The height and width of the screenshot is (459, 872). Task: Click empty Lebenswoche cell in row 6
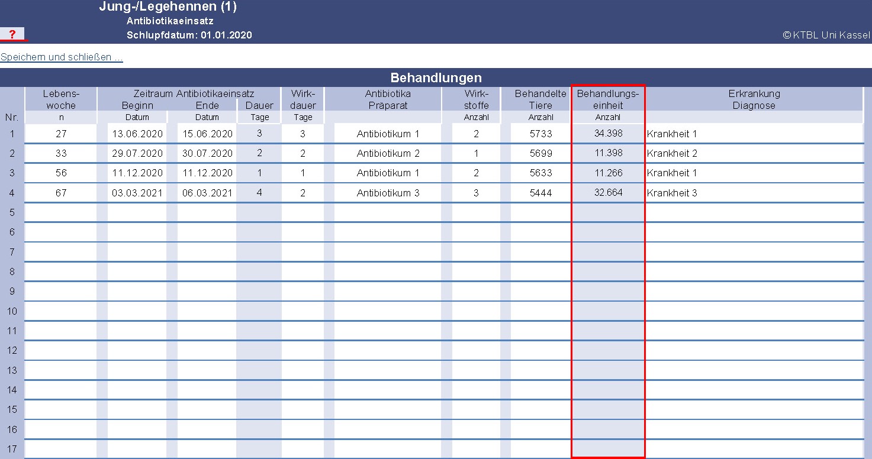[x=61, y=232]
